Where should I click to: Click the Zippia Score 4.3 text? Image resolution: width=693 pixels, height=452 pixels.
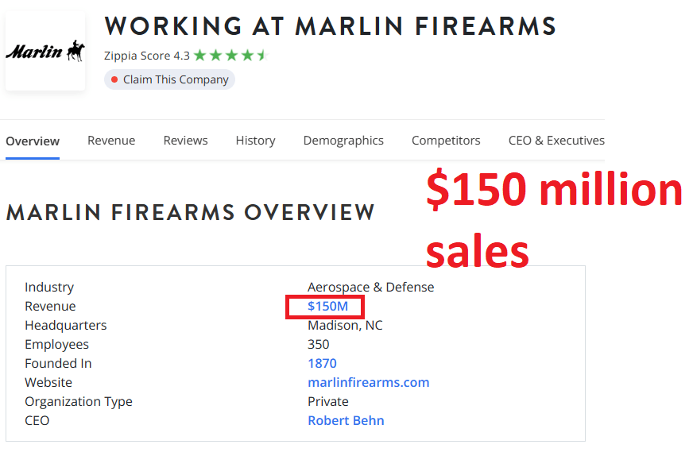(146, 56)
